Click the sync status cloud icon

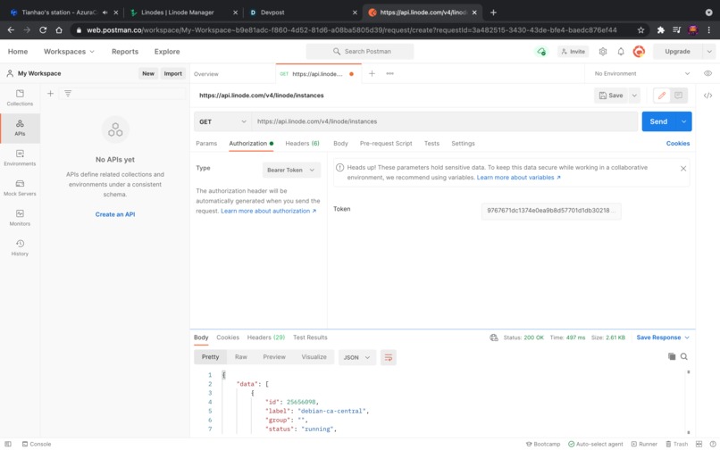click(542, 52)
